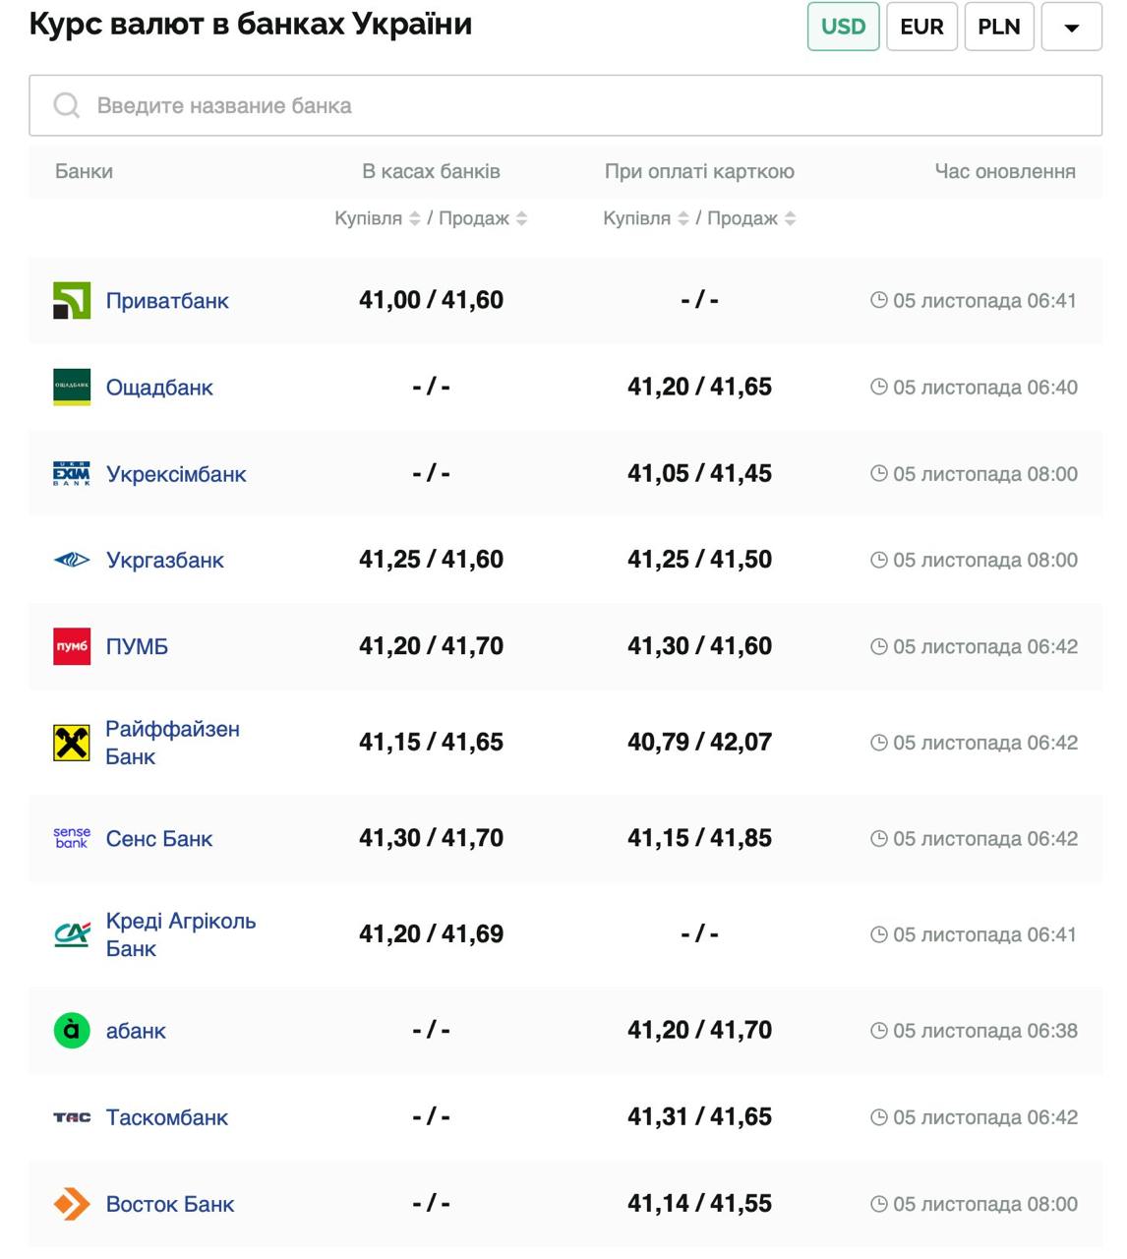Click the green абанк logo

coord(72,1031)
